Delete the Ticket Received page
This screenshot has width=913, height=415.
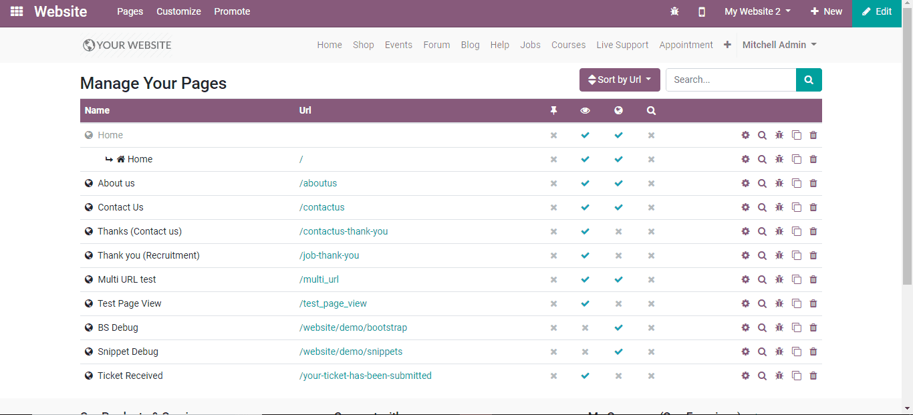point(813,376)
